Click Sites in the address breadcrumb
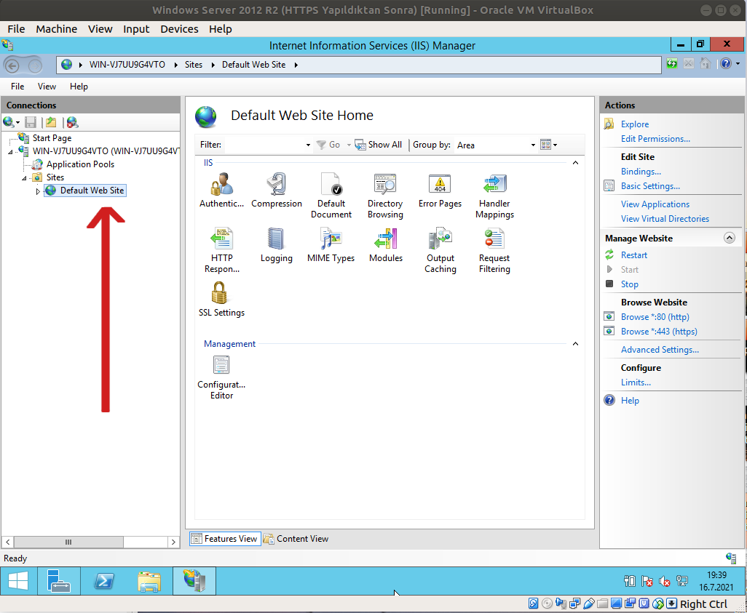747x613 pixels. point(194,65)
